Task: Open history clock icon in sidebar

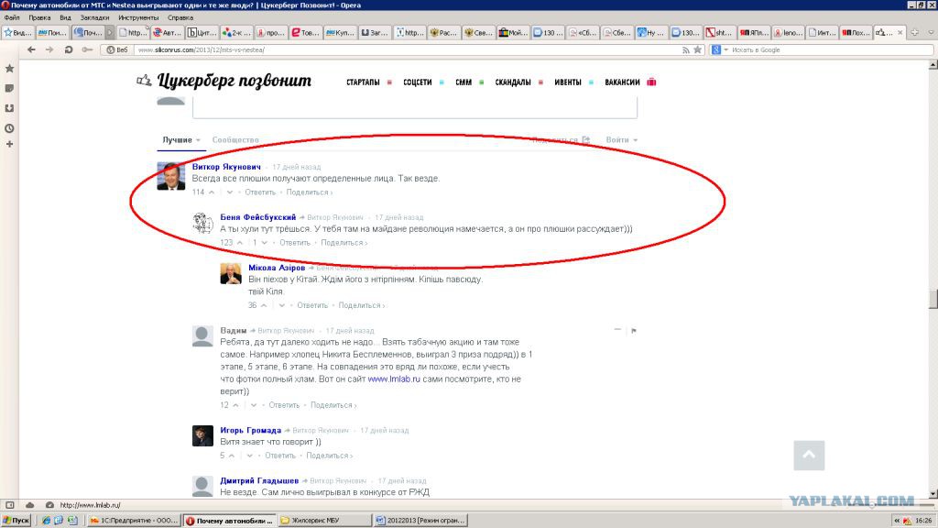Action: pyautogui.click(x=9, y=128)
